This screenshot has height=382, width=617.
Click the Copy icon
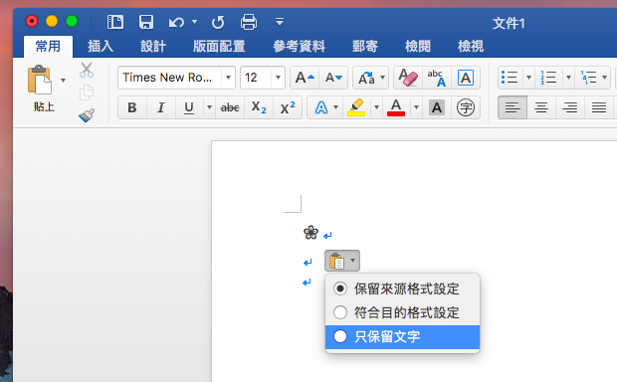coord(87,93)
